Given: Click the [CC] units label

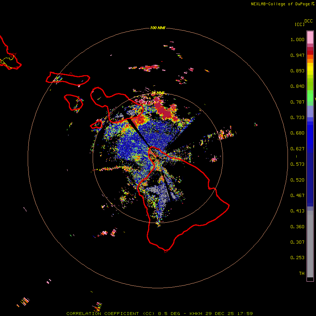Looking at the screenshot, I should click(299, 24).
